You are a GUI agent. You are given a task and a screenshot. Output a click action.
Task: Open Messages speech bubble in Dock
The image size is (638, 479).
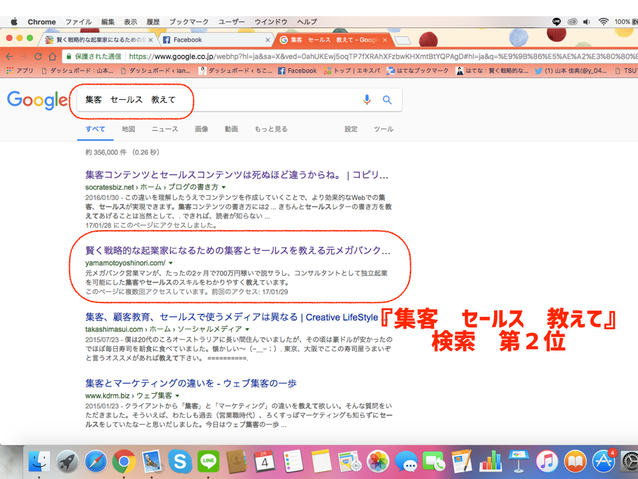pos(406,462)
